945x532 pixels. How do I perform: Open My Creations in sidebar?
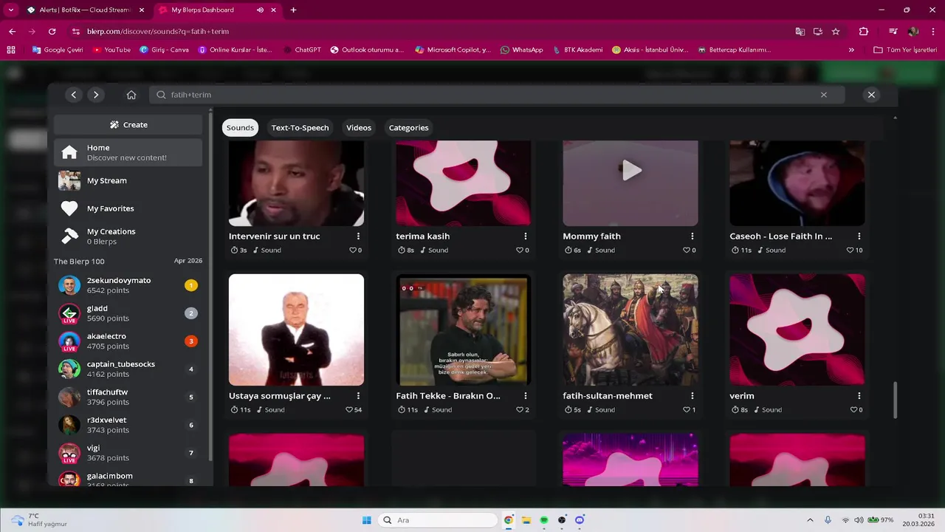128,236
